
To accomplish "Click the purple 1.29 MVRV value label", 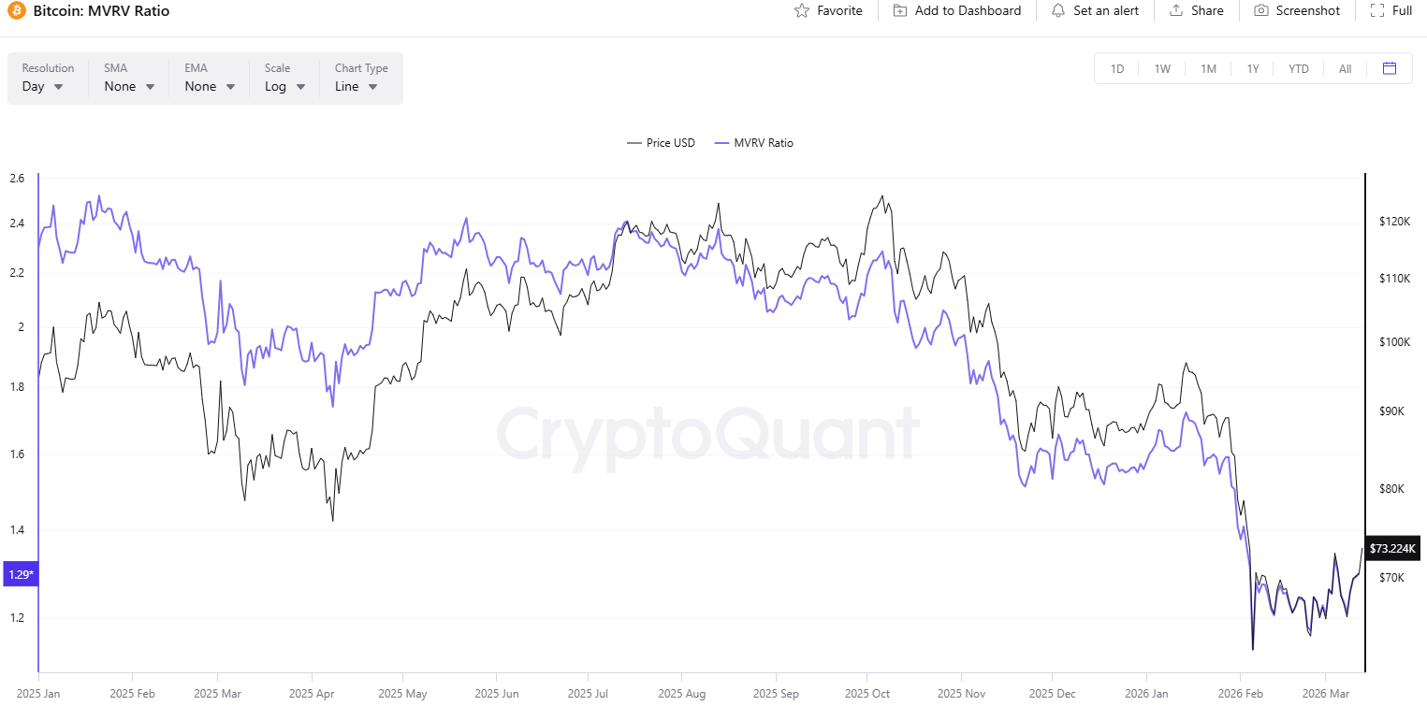I will click(20, 574).
